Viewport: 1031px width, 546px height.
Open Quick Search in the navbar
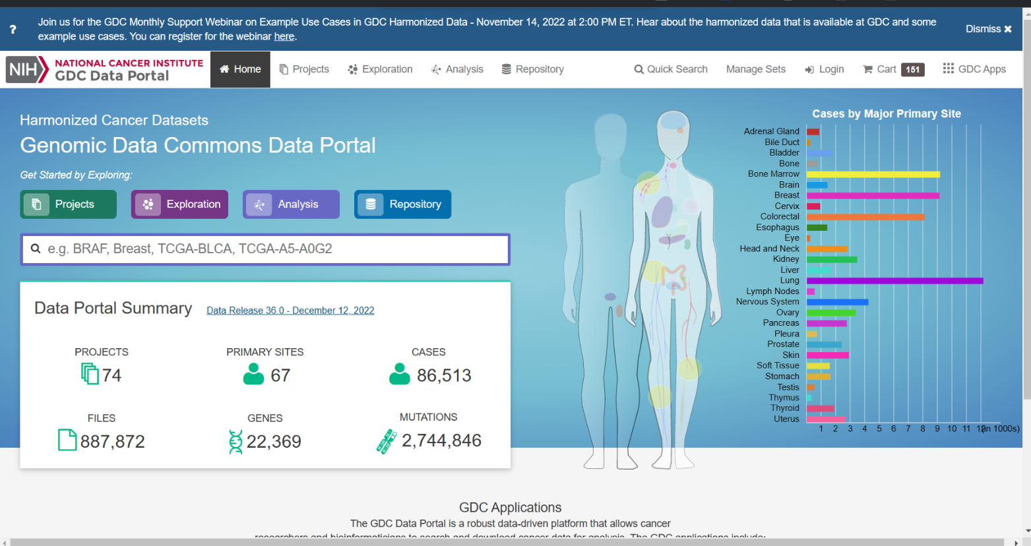[671, 69]
